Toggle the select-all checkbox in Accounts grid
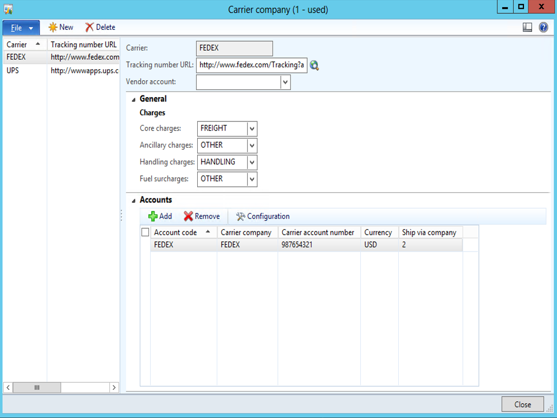Image resolution: width=557 pixels, height=418 pixels. pyautogui.click(x=145, y=233)
